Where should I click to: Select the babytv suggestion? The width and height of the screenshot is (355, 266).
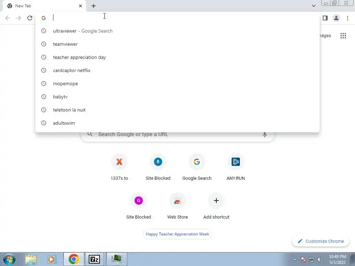coord(177,97)
